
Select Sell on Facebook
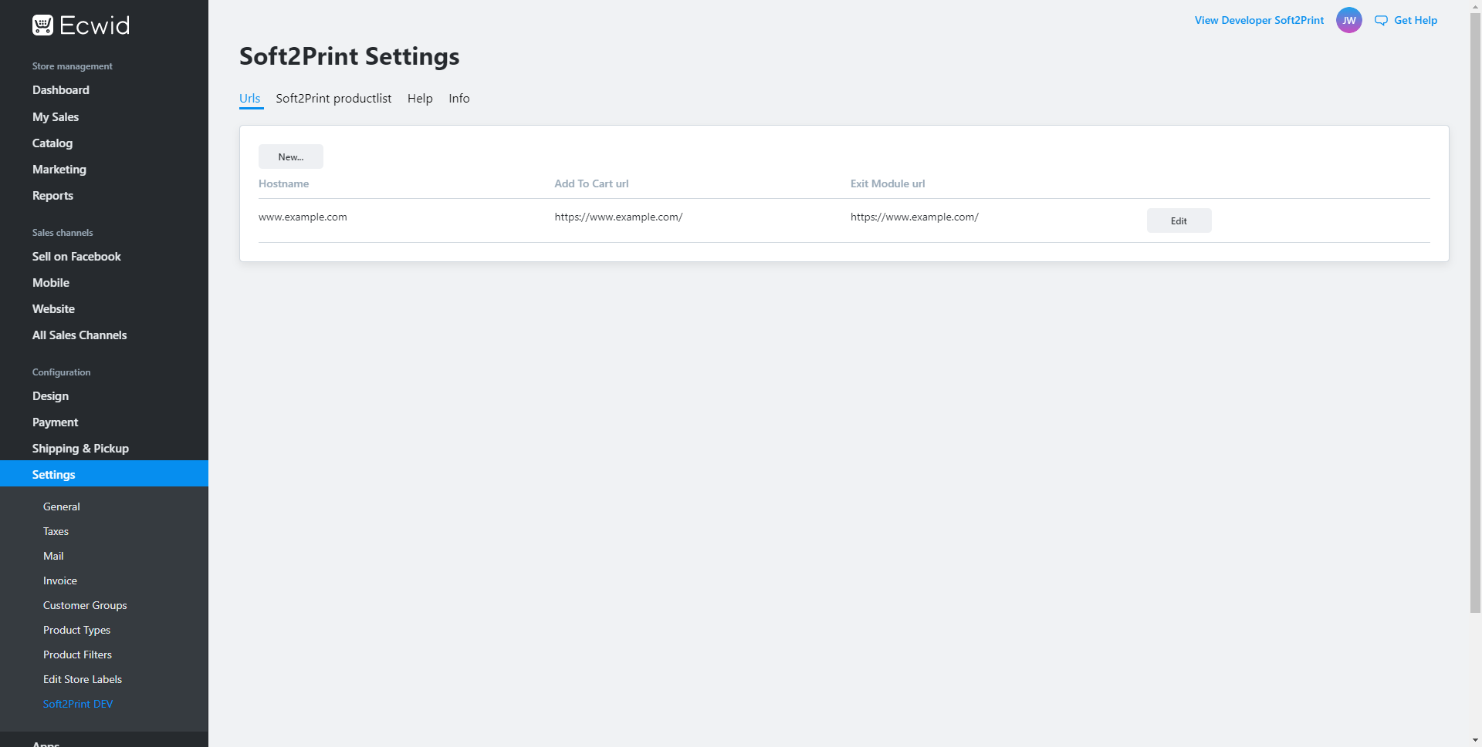tap(76, 257)
